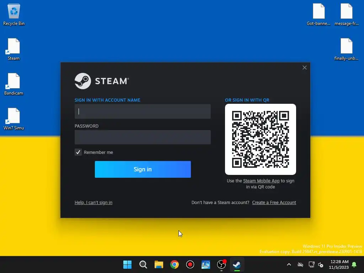Image resolution: width=364 pixels, height=273 pixels.
Task: Select the Got-banne... file on desktop
Action: pyautogui.click(x=318, y=14)
